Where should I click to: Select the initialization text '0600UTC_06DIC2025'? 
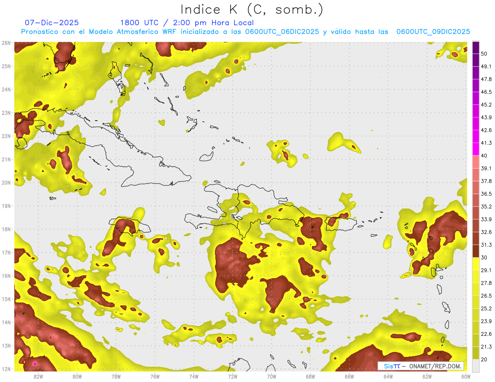pyautogui.click(x=282, y=32)
